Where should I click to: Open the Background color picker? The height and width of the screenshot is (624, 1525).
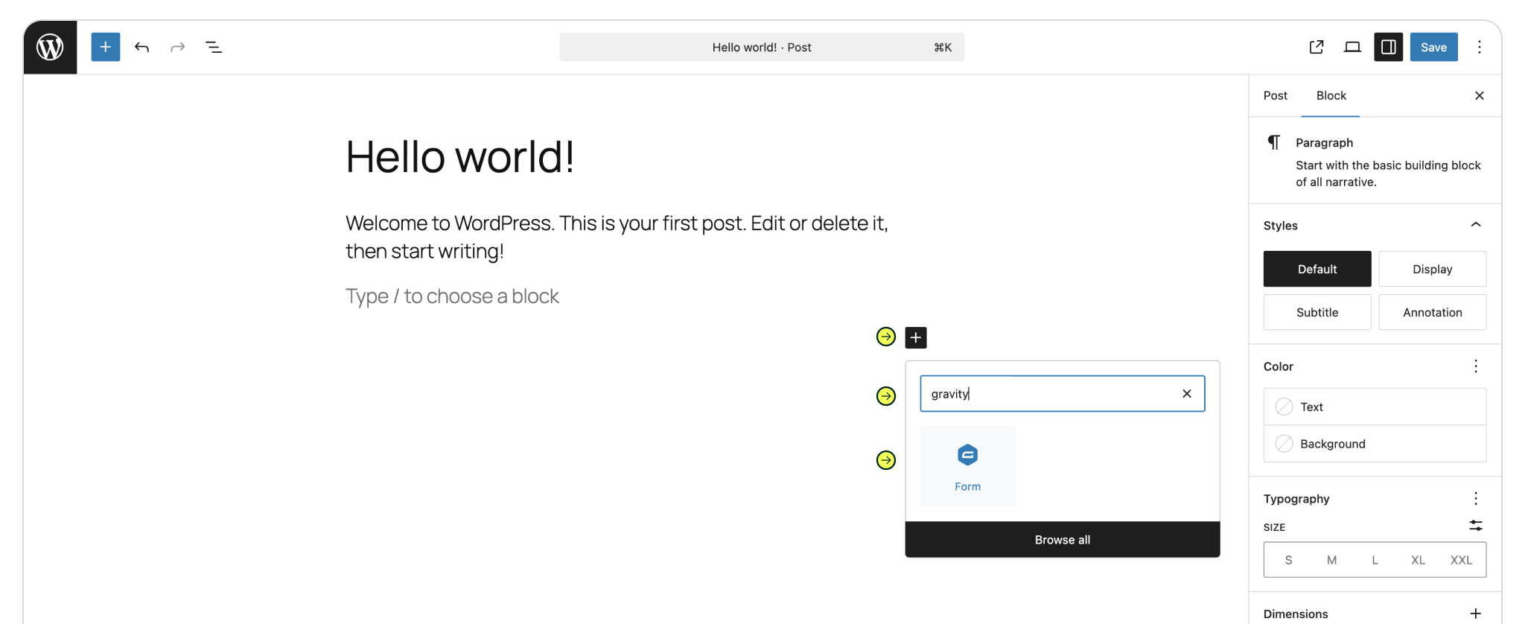click(1375, 444)
